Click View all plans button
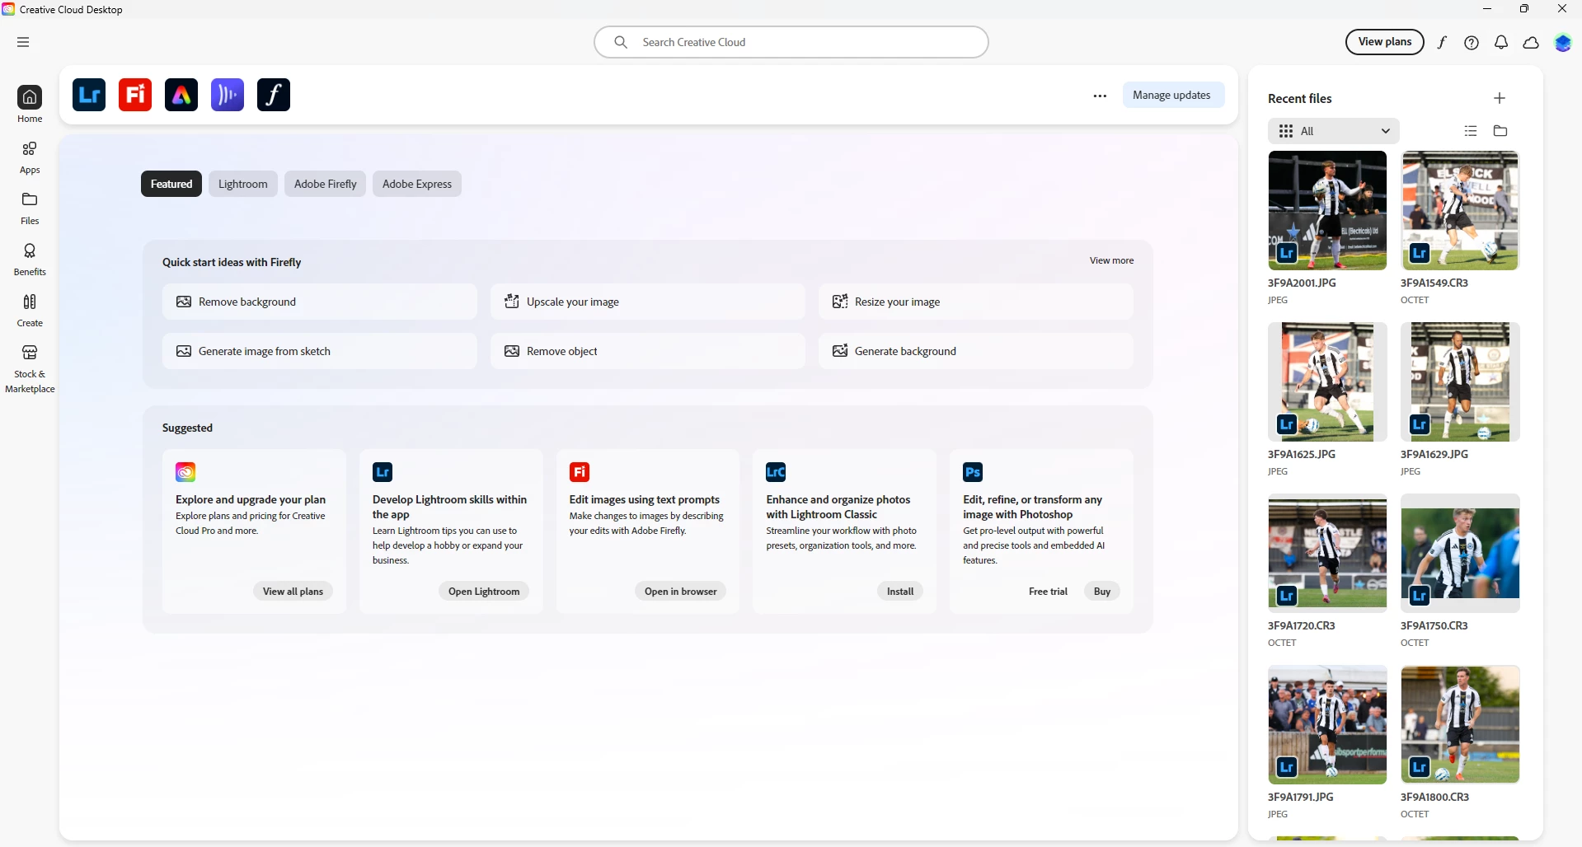1582x847 pixels. coord(293,592)
